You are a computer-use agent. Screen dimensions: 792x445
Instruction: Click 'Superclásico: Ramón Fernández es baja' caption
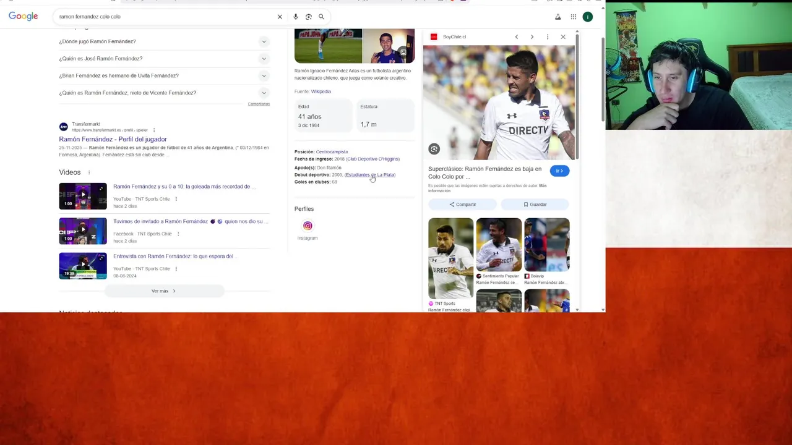[x=485, y=172]
